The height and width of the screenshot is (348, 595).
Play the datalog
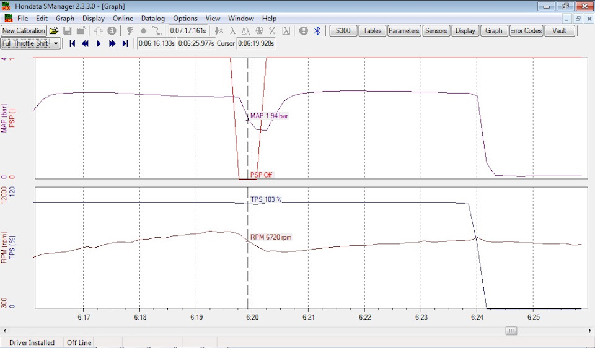(x=99, y=43)
